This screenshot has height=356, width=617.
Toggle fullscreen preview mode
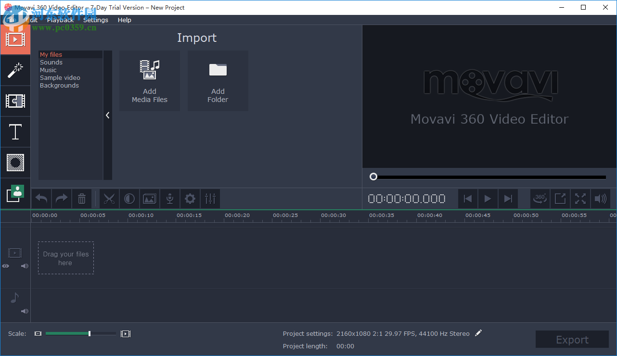(x=580, y=199)
